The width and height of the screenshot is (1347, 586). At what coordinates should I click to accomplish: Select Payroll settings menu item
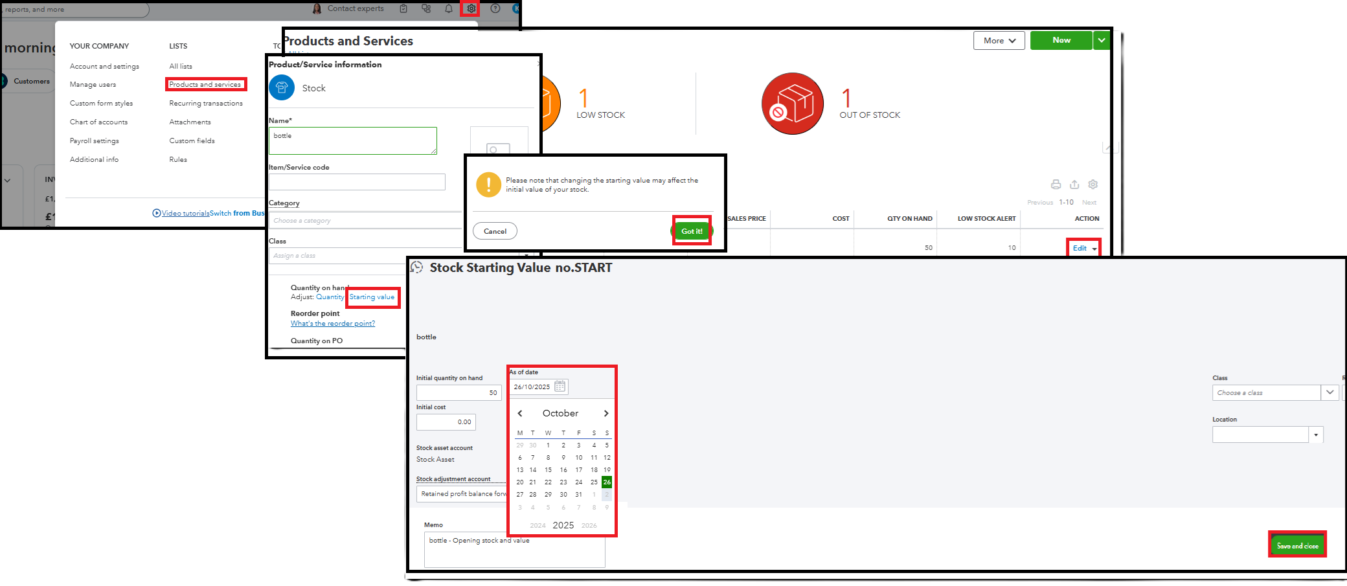coord(95,141)
